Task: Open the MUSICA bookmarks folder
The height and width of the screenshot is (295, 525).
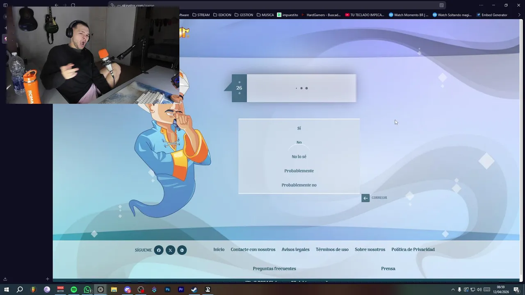Action: click(265, 15)
